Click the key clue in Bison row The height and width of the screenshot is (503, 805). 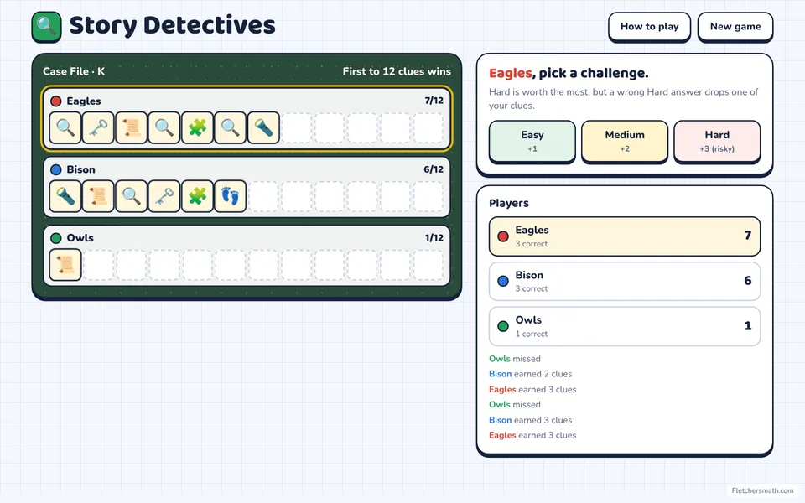[x=164, y=196]
